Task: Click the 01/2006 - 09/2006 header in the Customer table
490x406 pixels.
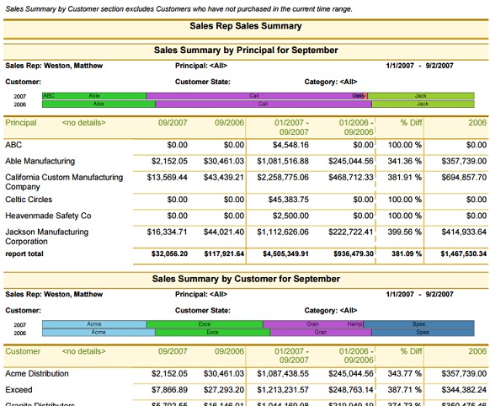Action: click(x=357, y=355)
